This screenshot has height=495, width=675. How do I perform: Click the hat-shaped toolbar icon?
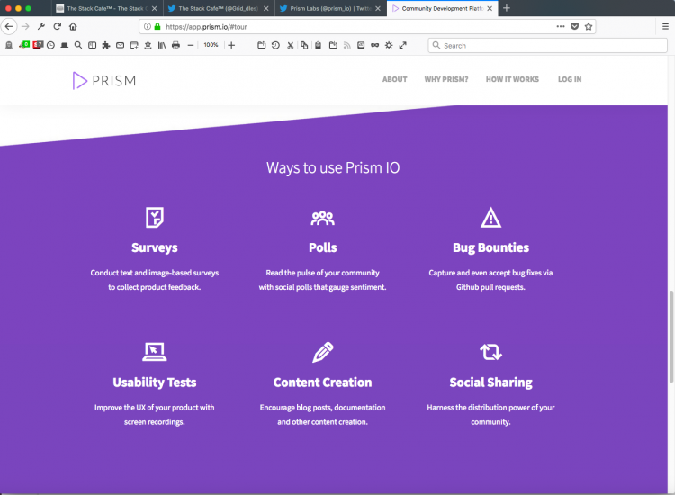pyautogui.click(x=65, y=45)
